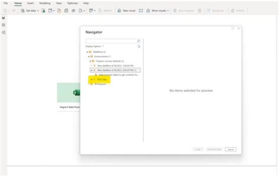Viewport: 279px width, 176px height.
Task: Open the More visuals dropdown
Action: [x=157, y=11]
